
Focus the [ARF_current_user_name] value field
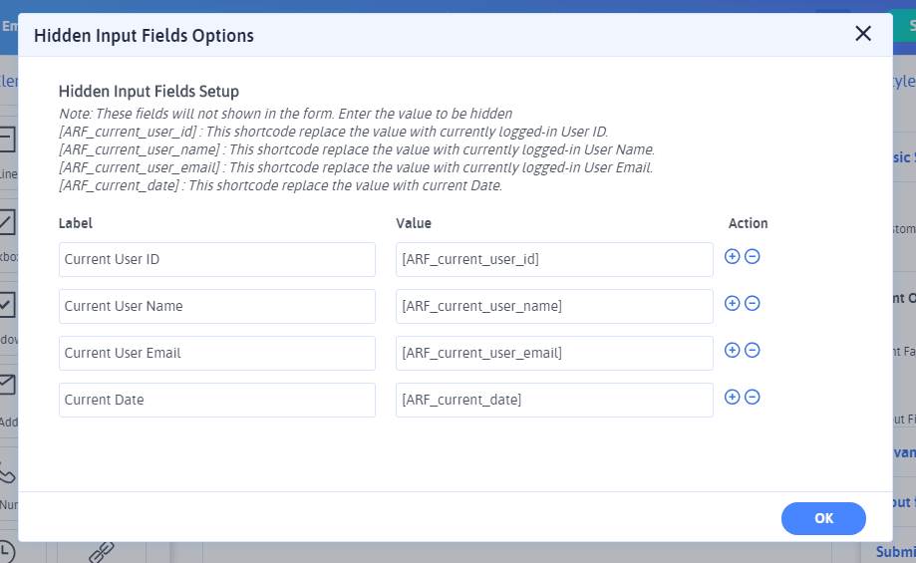tap(553, 306)
